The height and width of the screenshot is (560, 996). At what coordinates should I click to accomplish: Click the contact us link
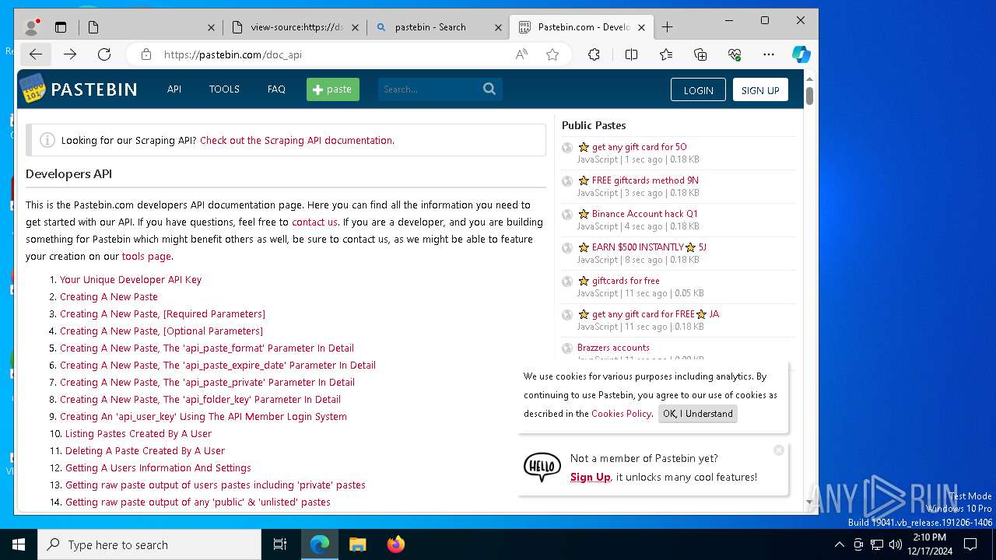[314, 222]
